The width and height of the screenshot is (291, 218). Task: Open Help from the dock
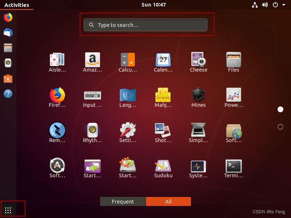click(8, 94)
